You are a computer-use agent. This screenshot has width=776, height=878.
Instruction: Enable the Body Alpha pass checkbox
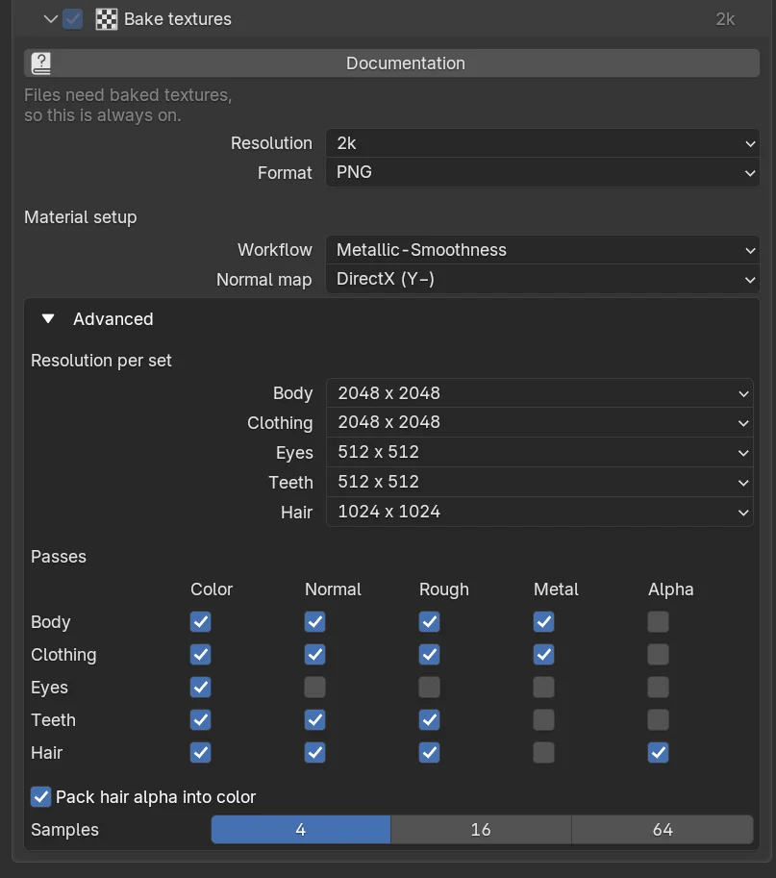(658, 621)
